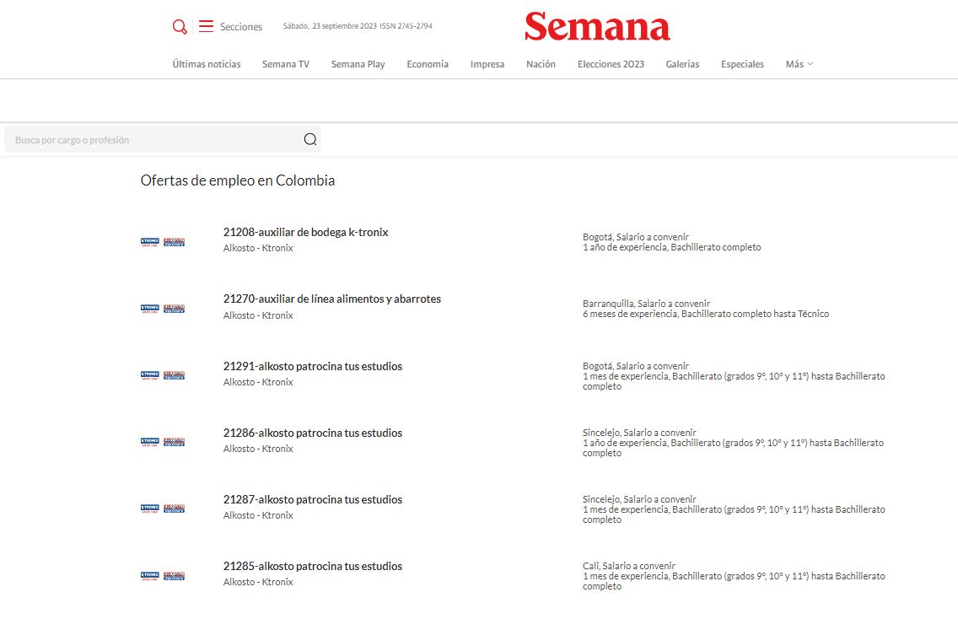Open the 21286 alkosto patrocina tus estudios offer

coord(313,432)
